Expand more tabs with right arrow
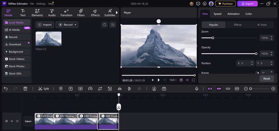Screen dimensions: 279x131 tap(117, 12)
